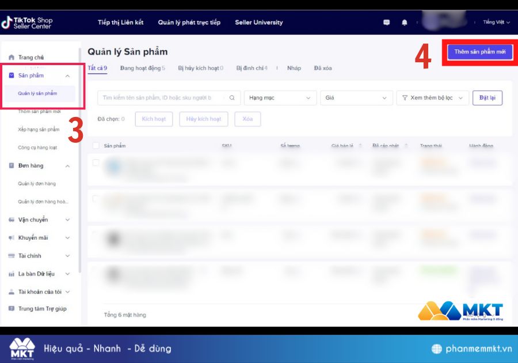This screenshot has width=518, height=363.
Task: Go to Trang chủ home page
Action: 31,57
